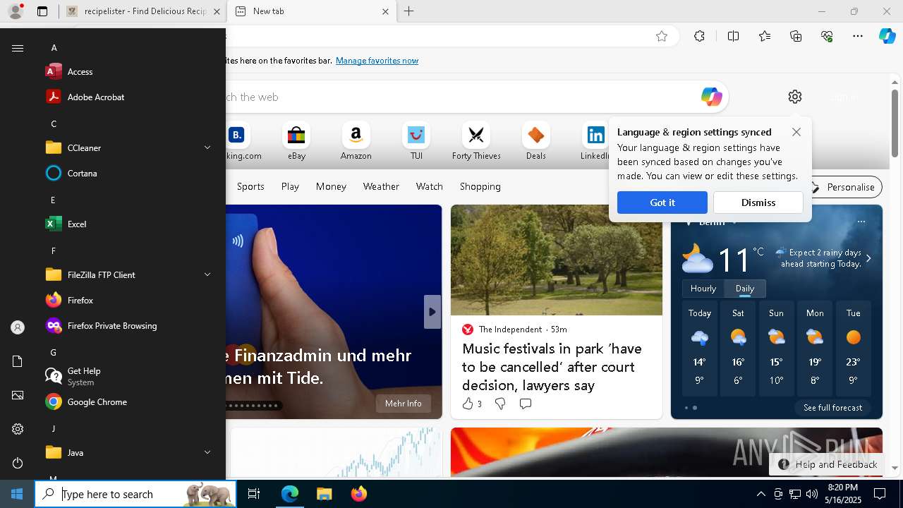Focus the taskbar search box
The width and height of the screenshot is (903, 508).
(x=135, y=494)
